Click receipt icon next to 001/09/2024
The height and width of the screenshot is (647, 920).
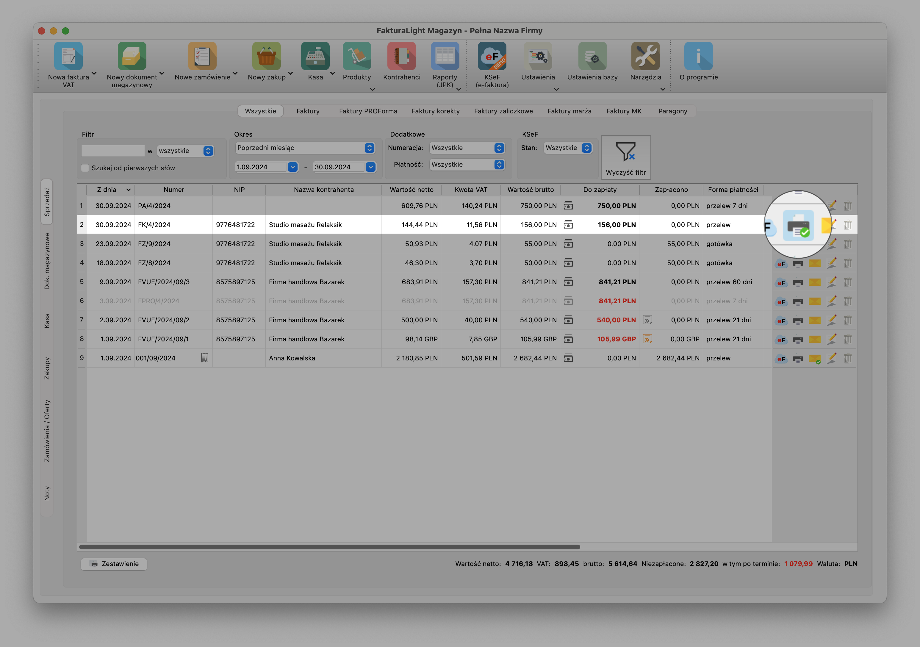tap(205, 358)
